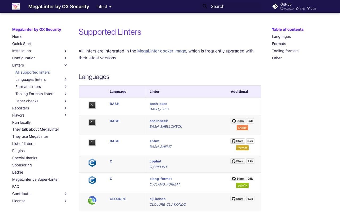
Task: Jump to Other in table of contents
Action: 277,58
